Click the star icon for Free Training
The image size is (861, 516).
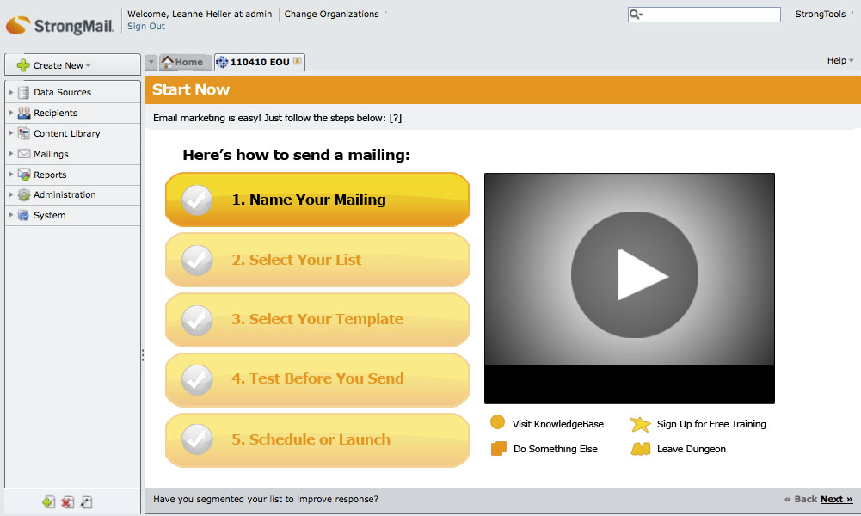click(640, 424)
